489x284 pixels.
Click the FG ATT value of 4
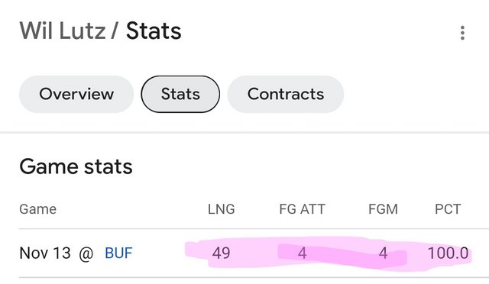(x=303, y=253)
